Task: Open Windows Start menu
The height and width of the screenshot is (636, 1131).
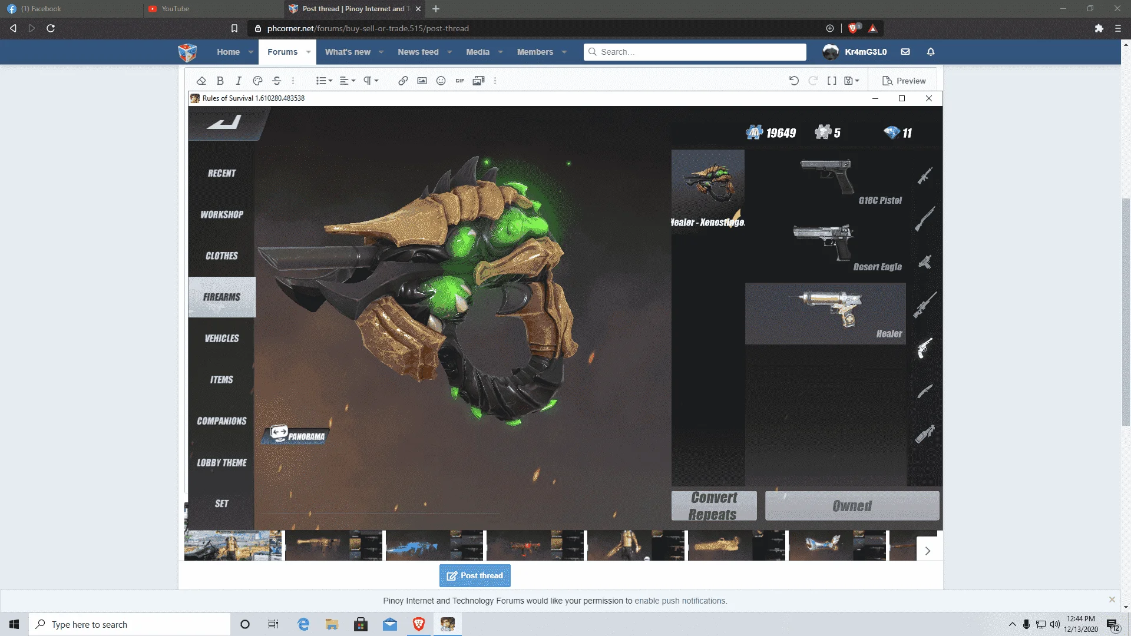Action: (14, 624)
